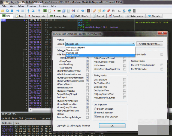This screenshot has height=136, width=172.
Task: Switch to the Threads tab
Action: coord(154,16)
